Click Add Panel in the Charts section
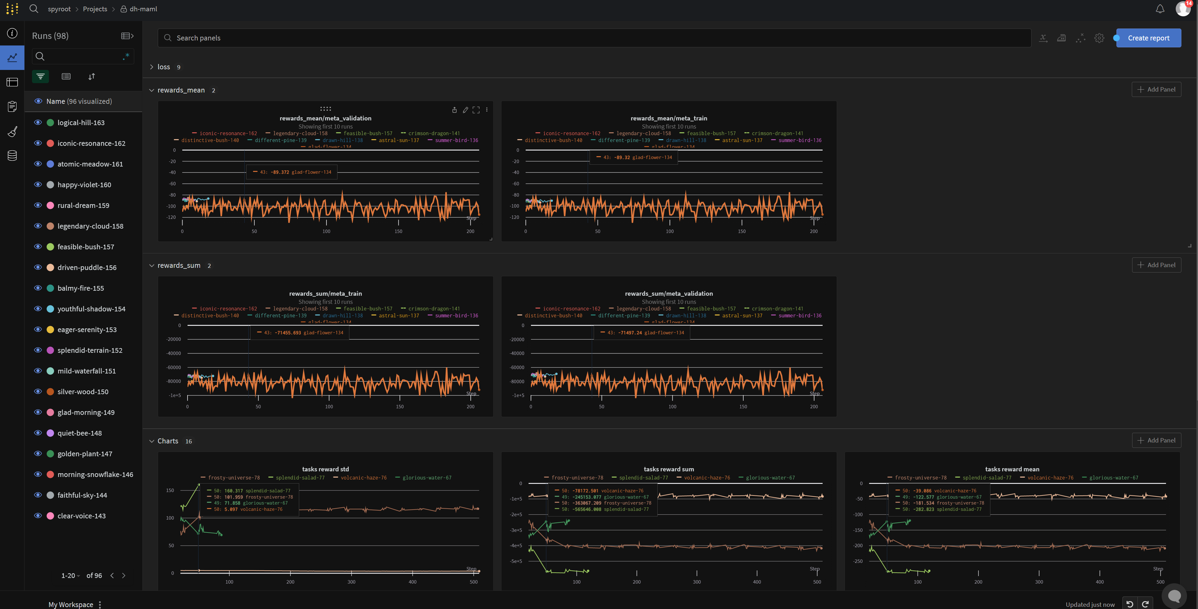Image resolution: width=1198 pixels, height=609 pixels. point(1156,440)
